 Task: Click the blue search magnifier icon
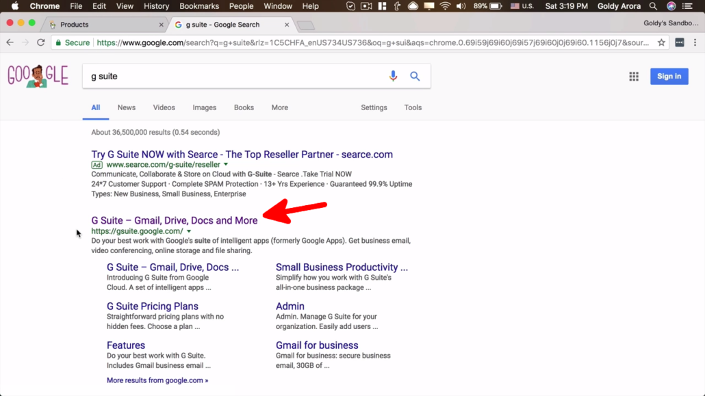click(415, 76)
